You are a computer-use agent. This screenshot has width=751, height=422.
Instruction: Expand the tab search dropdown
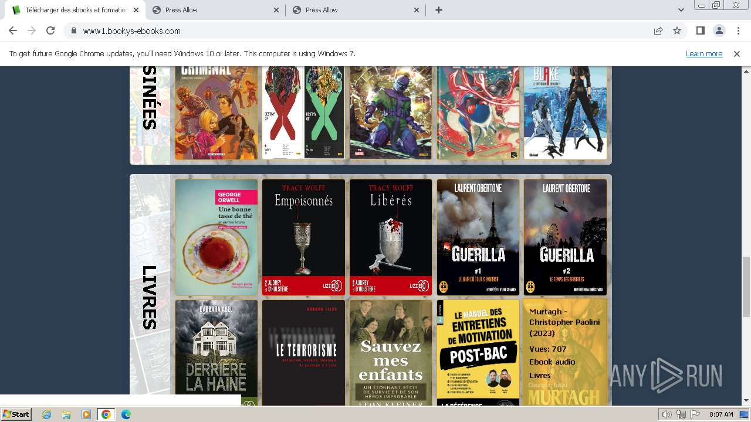[681, 10]
